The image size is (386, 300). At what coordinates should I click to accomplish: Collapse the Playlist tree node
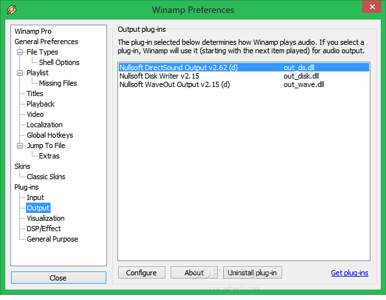[x=19, y=73]
